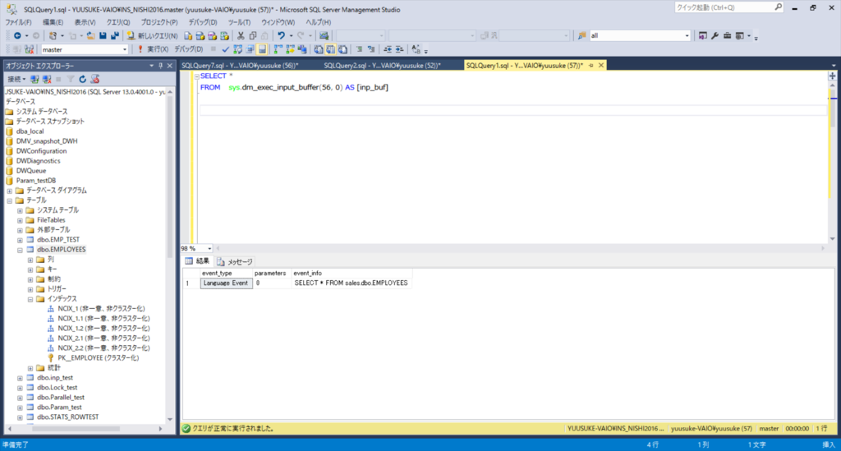The height and width of the screenshot is (451, 841).
Task: Collapse the dbo.EMPLOYEES table node
Action: [20, 250]
